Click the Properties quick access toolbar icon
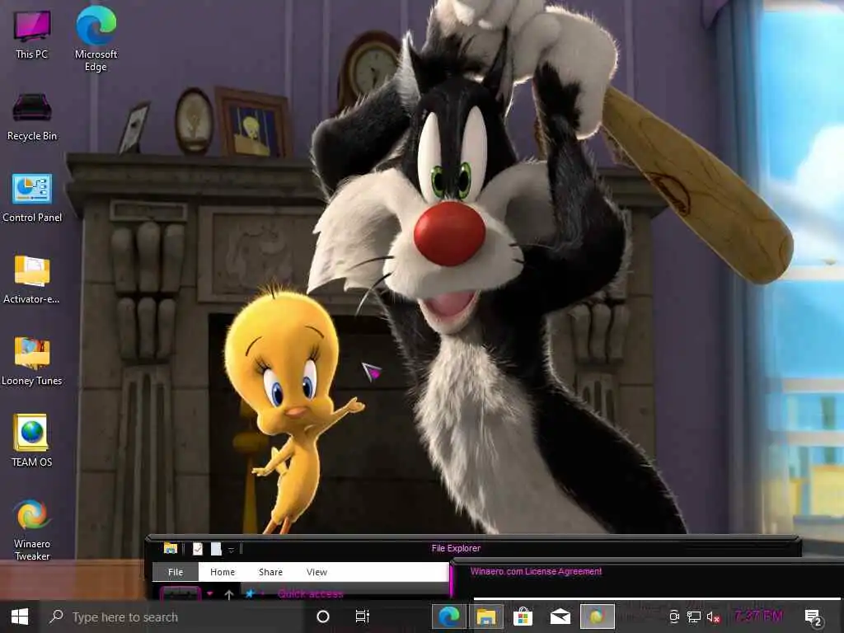844x633 pixels. [198, 548]
